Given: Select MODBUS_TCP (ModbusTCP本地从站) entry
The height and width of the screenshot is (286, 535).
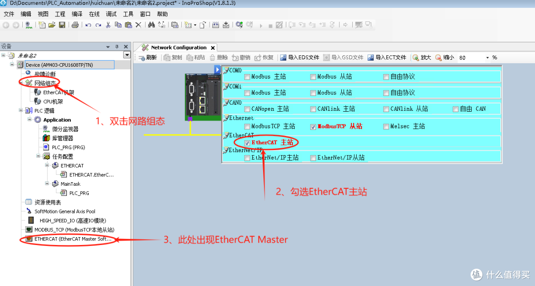Looking at the screenshot, I should (74, 230).
